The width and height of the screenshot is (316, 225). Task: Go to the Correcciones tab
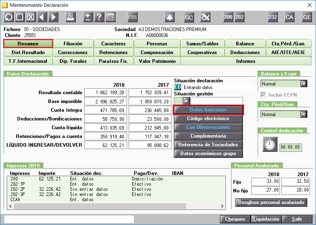[73, 52]
